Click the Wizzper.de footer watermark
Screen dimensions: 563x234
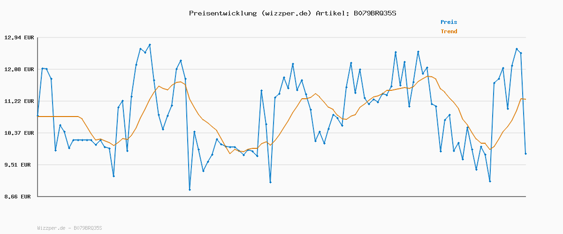point(69,228)
